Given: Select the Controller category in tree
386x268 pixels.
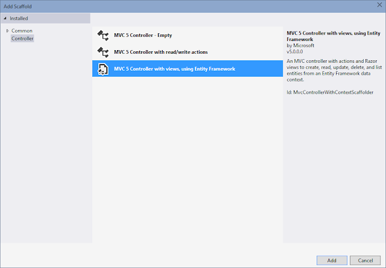Looking at the screenshot, I should [x=22, y=39].
